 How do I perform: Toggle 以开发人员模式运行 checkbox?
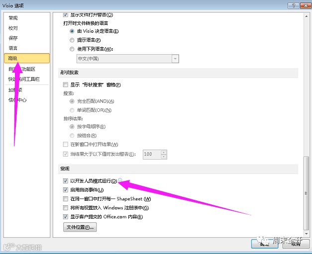(x=66, y=181)
